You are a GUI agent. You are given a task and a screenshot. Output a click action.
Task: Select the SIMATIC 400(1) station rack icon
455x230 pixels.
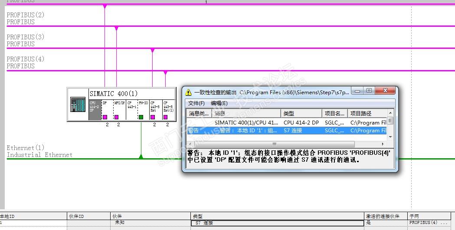click(x=78, y=105)
